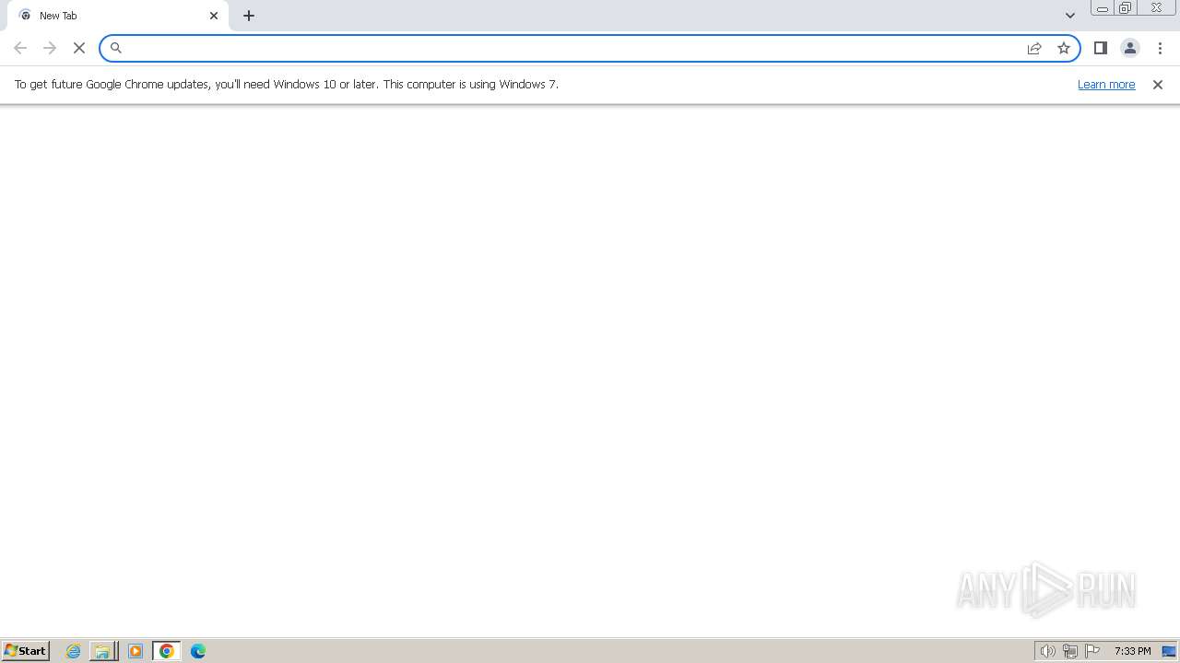The image size is (1180, 663).
Task: Close the New Tab tab
Action: pyautogui.click(x=214, y=16)
